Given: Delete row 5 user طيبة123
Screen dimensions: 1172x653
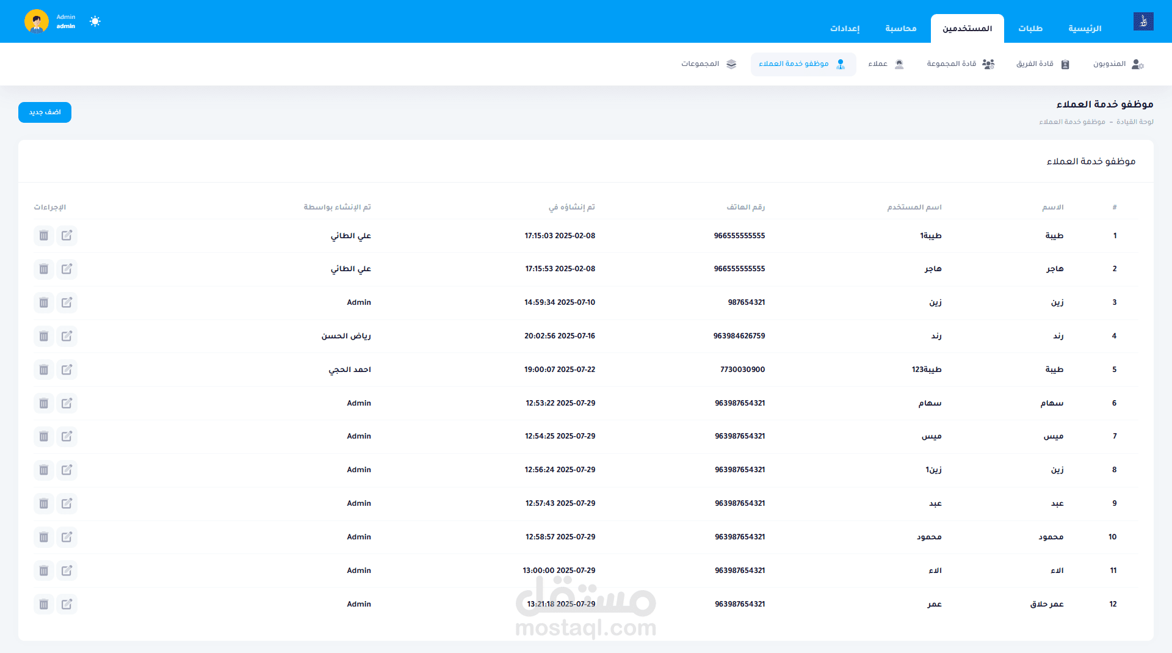Looking at the screenshot, I should 43,370.
